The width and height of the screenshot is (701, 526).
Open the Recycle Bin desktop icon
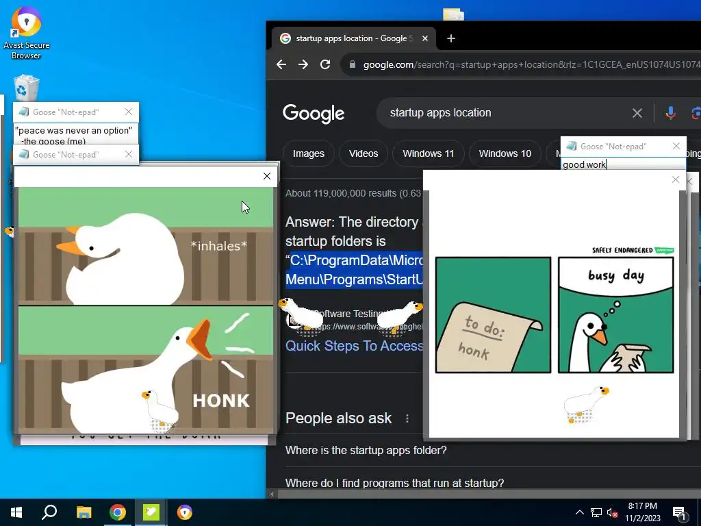[x=27, y=88]
